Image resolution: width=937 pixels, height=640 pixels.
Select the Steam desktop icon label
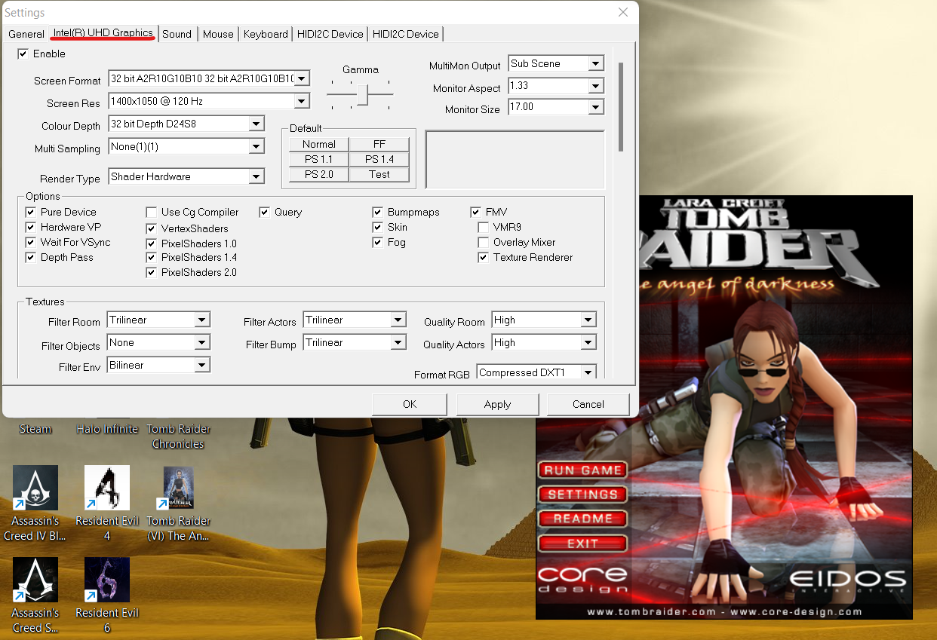[35, 429]
